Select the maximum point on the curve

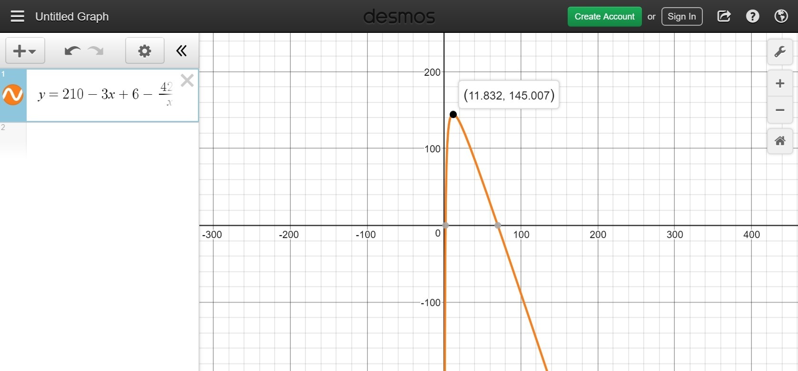[x=453, y=114]
